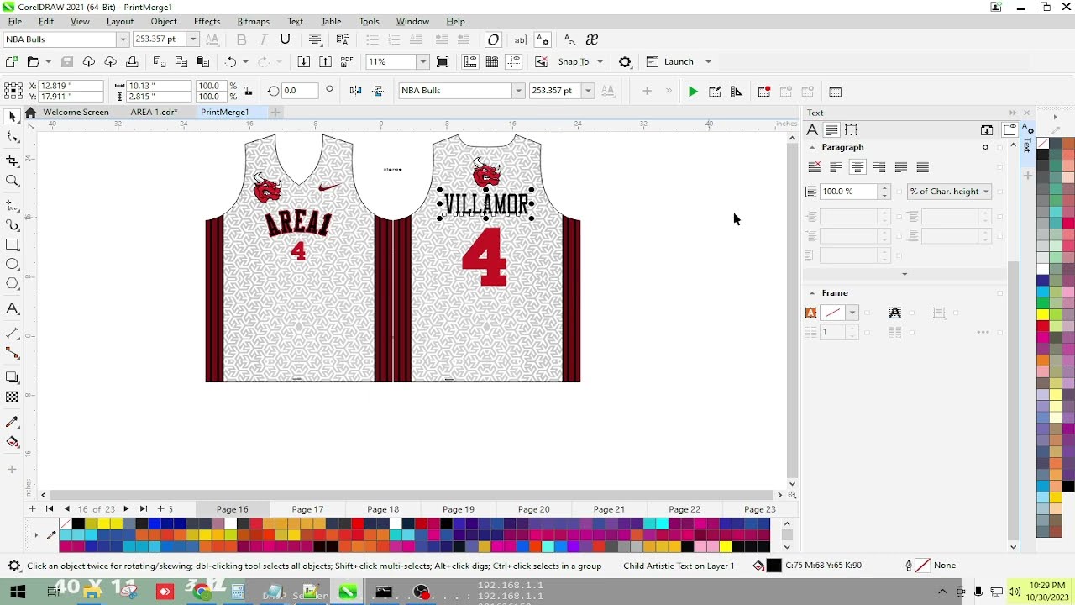This screenshot has height=605, width=1075.
Task: Select the Shape tool in the toolbox
Action: 12,137
